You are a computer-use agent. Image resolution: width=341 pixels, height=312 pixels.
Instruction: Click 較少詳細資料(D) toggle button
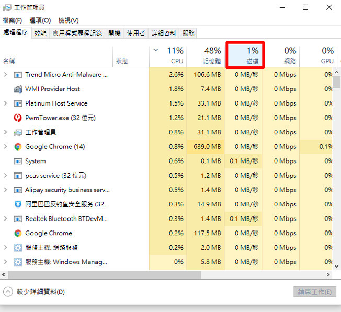pos(34,292)
